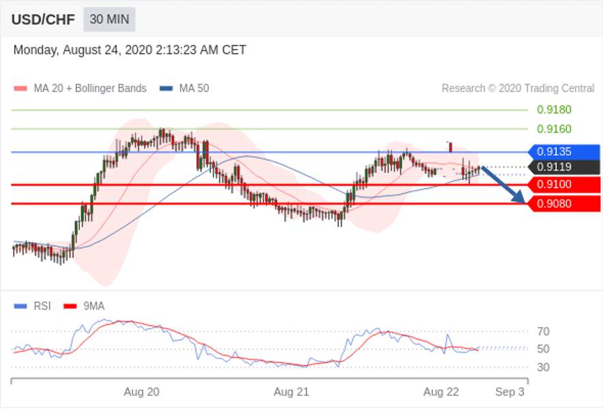
Task: Click the Sep 3 date on the axis
Action: (510, 392)
